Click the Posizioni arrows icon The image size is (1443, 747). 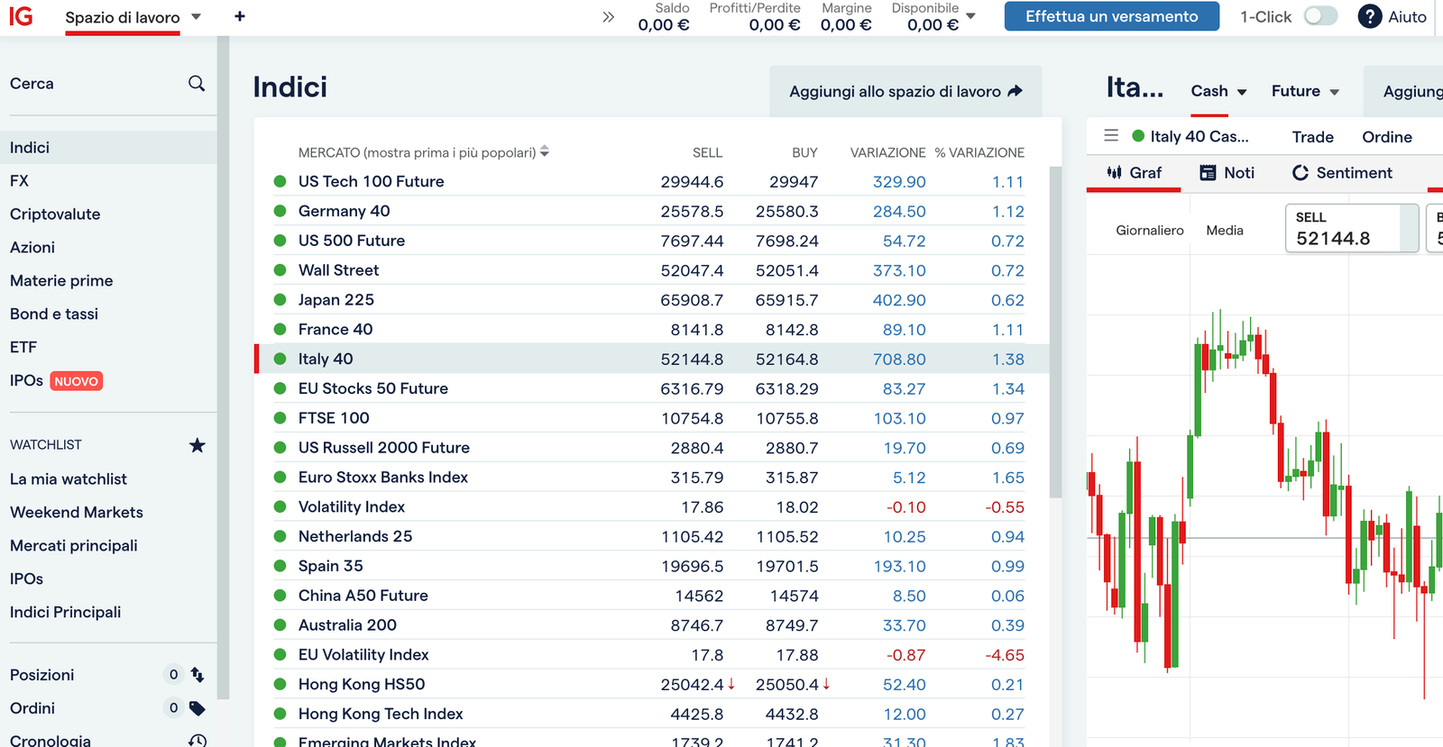198,675
